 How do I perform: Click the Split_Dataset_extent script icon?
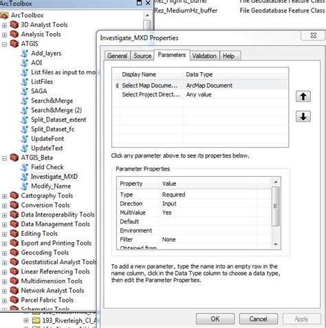point(24,120)
